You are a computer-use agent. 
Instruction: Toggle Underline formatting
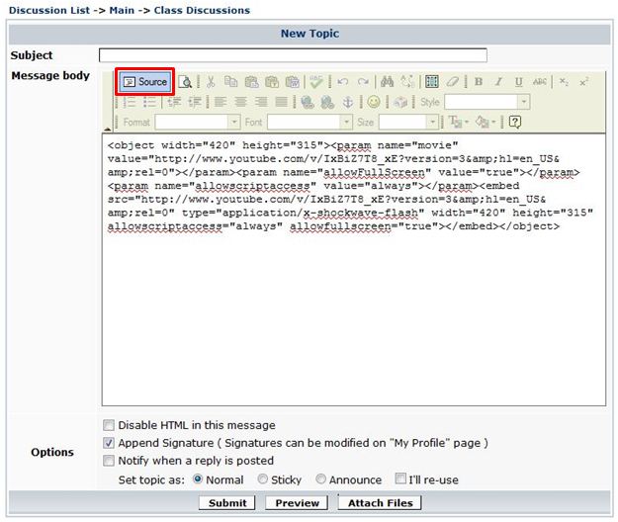pos(519,81)
